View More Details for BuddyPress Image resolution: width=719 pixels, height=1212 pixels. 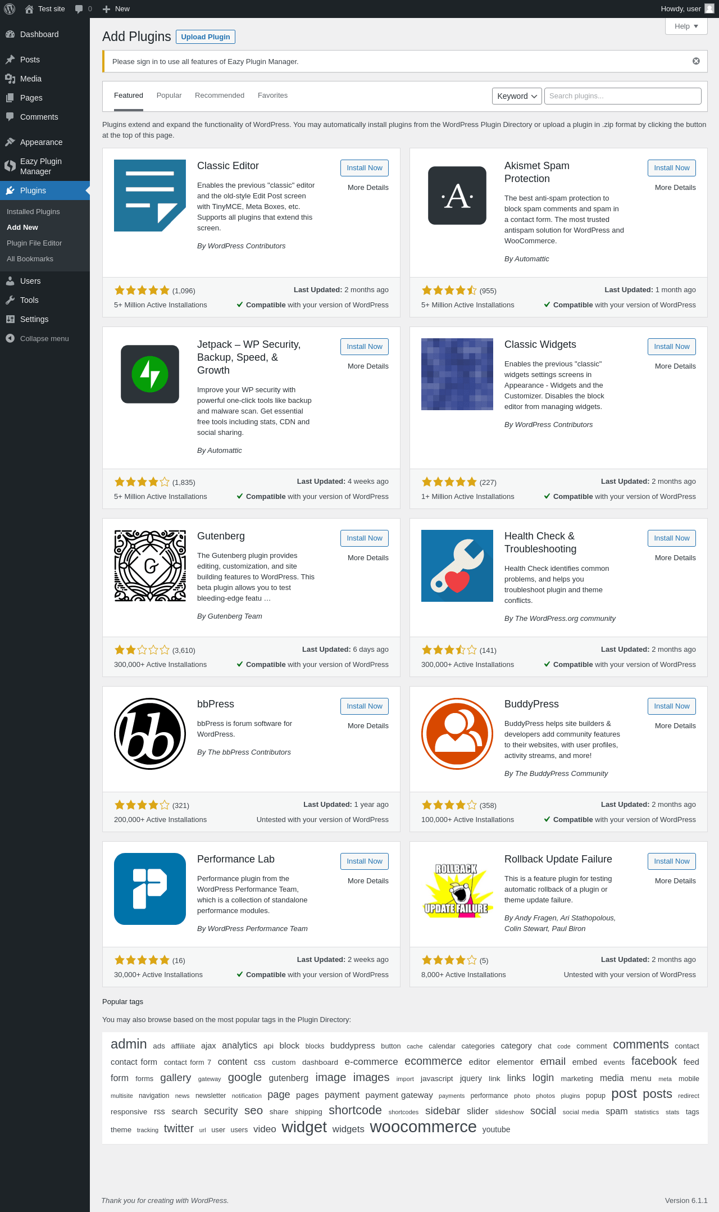(x=675, y=726)
